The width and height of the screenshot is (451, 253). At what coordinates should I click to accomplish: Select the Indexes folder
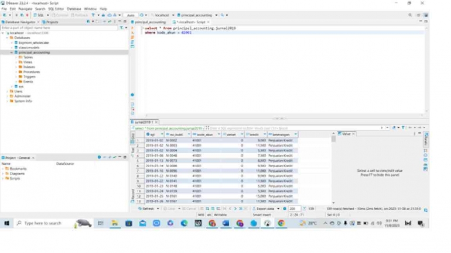pyautogui.click(x=29, y=67)
